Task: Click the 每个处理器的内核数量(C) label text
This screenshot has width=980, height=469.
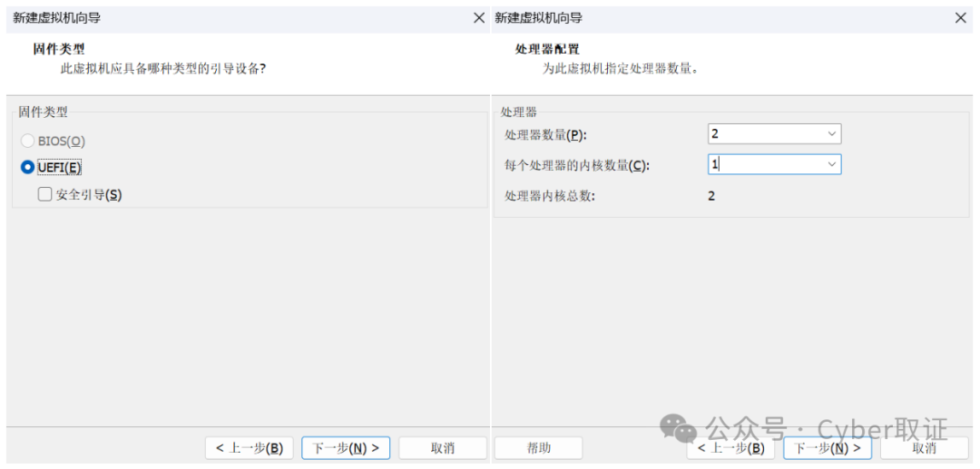Action: pyautogui.click(x=577, y=166)
